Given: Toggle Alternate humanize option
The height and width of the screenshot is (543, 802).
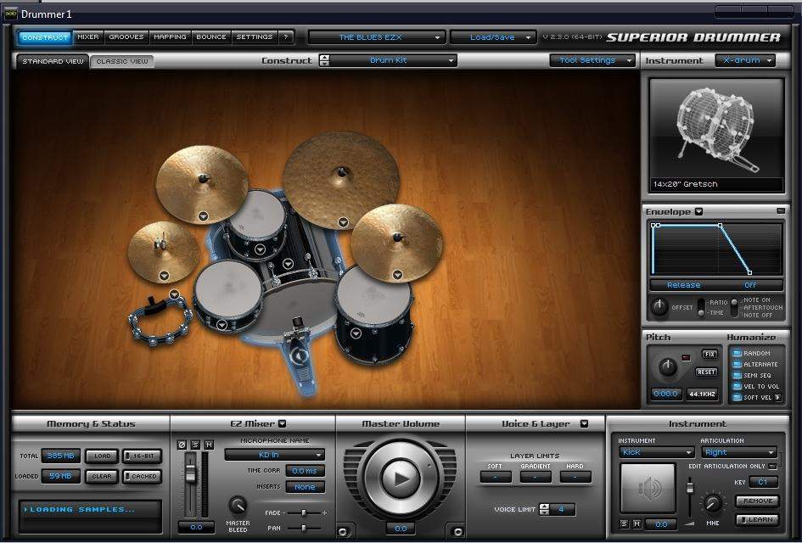Looking at the screenshot, I should click(737, 364).
